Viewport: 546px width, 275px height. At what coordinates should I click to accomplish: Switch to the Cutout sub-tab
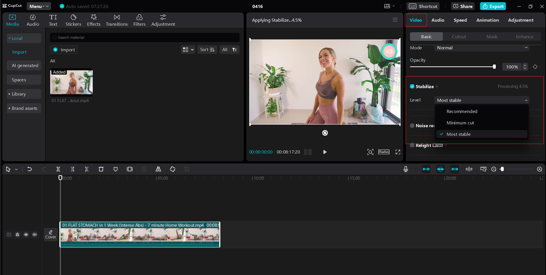pos(459,37)
